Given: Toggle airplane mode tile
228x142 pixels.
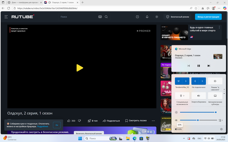Looking at the screenshot, I should coord(215,81).
